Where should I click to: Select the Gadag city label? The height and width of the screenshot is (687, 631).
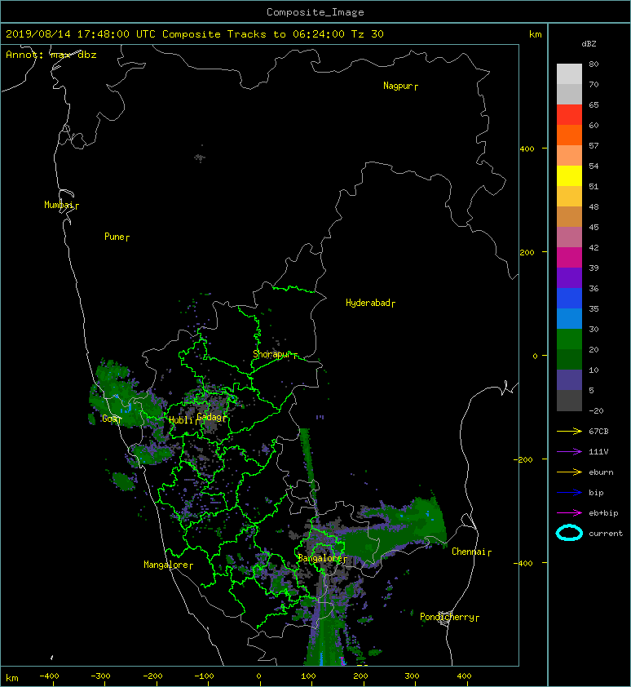(210, 417)
